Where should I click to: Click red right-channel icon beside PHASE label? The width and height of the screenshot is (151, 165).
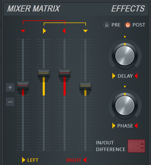click(136, 126)
